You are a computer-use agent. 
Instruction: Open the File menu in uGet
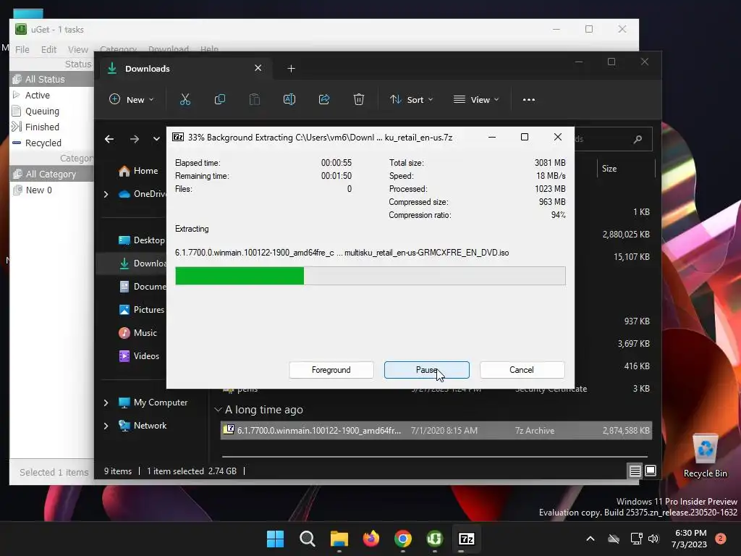(x=22, y=49)
